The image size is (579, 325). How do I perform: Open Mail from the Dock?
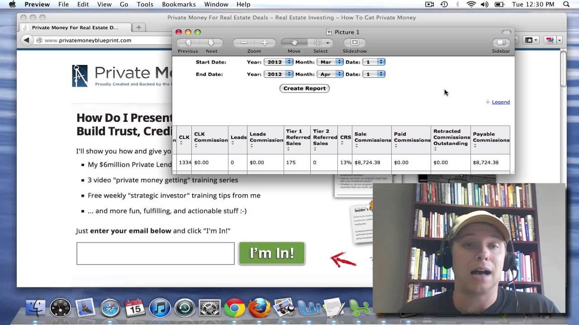tap(85, 308)
